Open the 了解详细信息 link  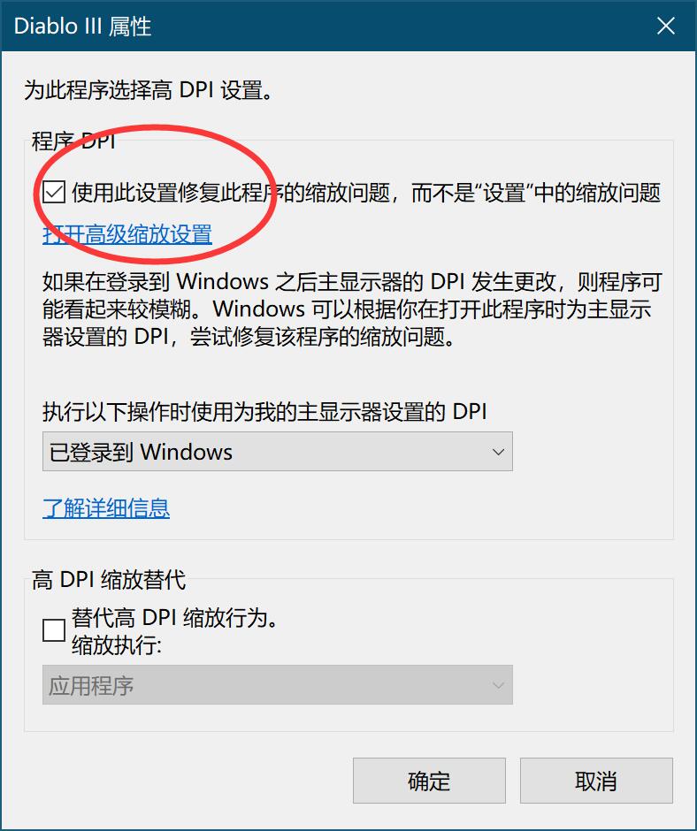106,508
